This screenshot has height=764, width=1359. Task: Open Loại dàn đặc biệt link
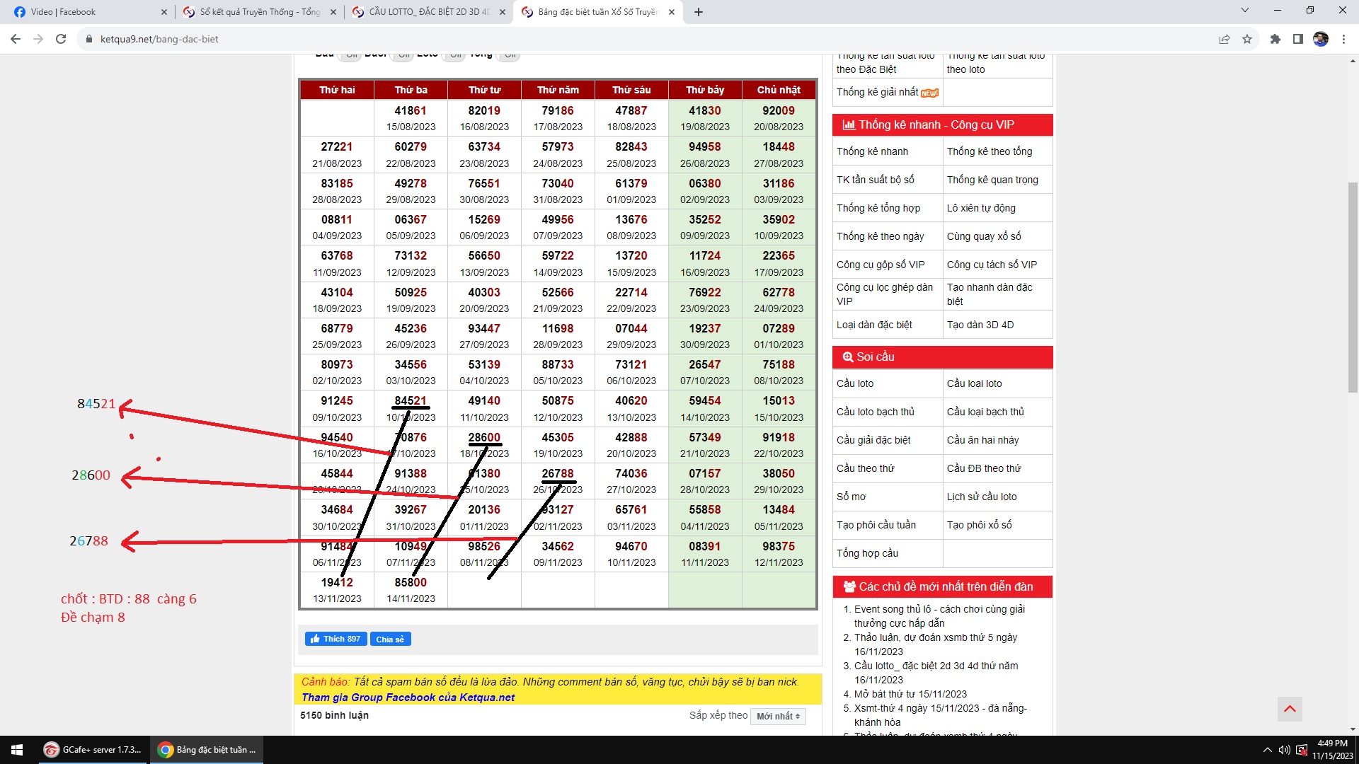874,325
